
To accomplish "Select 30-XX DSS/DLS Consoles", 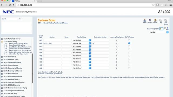I will coord(12,85).
